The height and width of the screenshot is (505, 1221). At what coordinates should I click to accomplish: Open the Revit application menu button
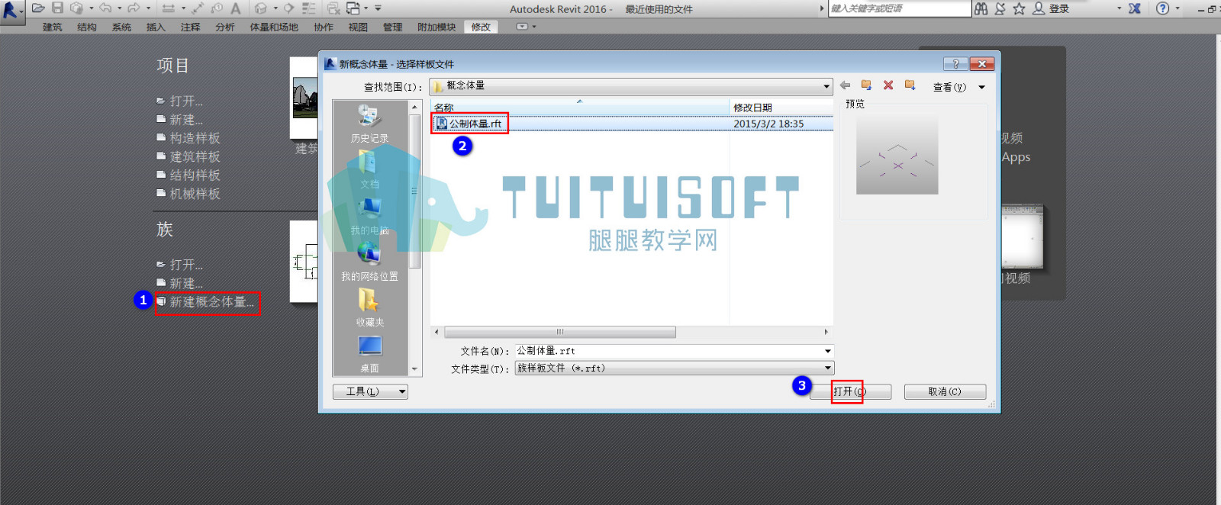11,10
